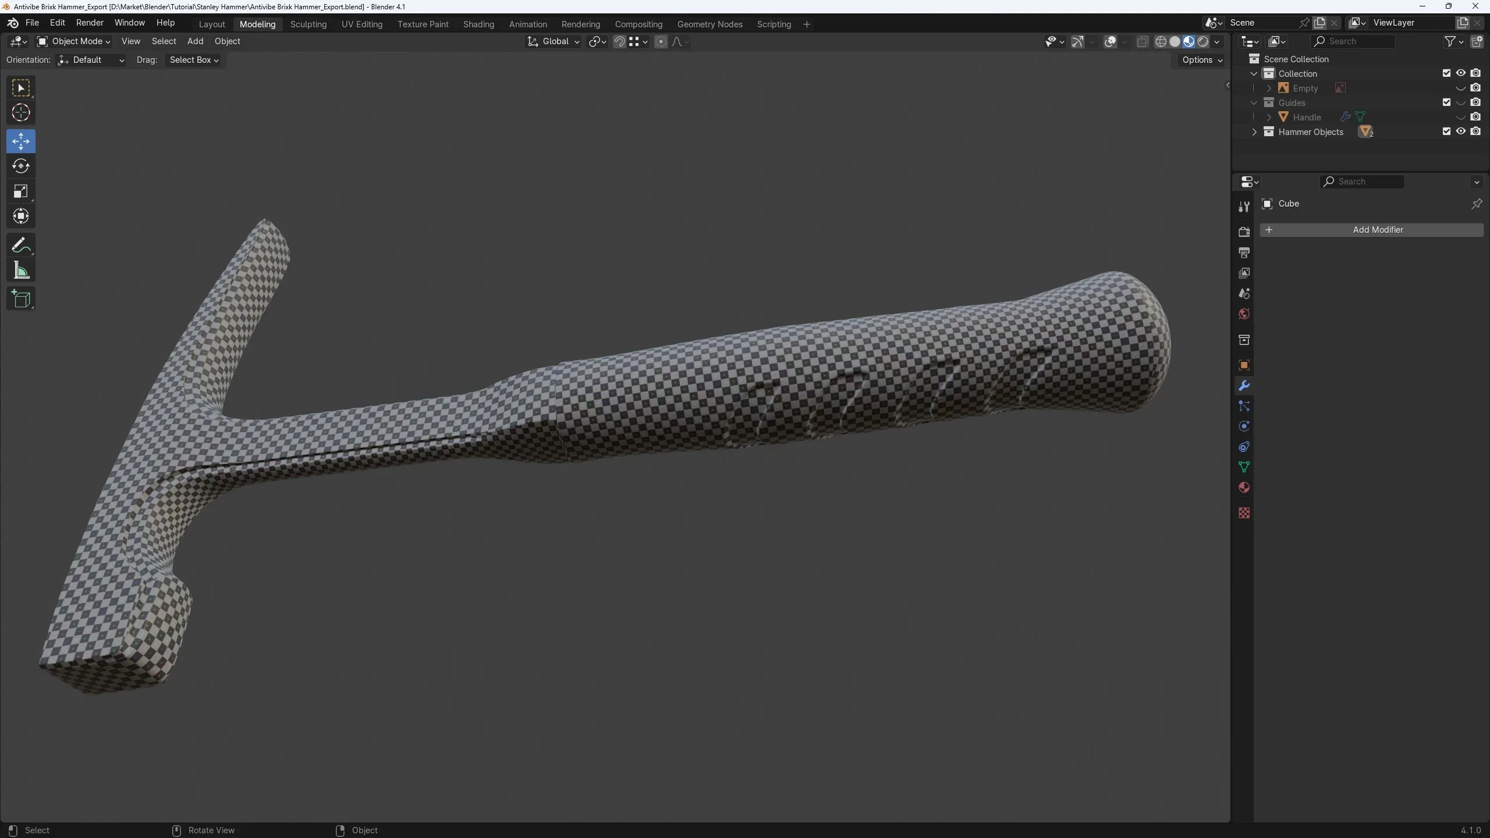Disable the Guides collection checkbox
The image size is (1490, 838).
[1446, 102]
